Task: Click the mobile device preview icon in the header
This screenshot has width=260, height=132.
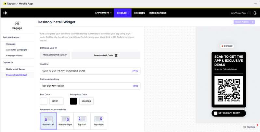Action: 255,13
